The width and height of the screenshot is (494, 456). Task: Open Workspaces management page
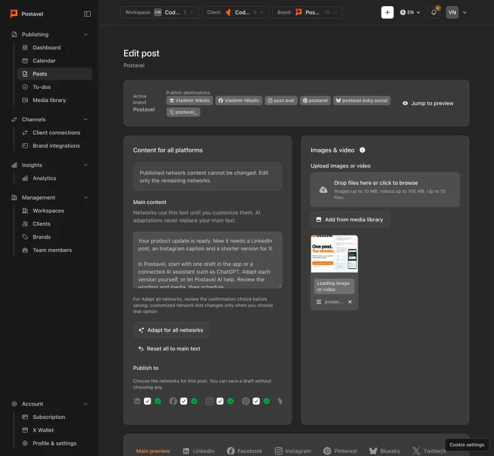(x=48, y=211)
